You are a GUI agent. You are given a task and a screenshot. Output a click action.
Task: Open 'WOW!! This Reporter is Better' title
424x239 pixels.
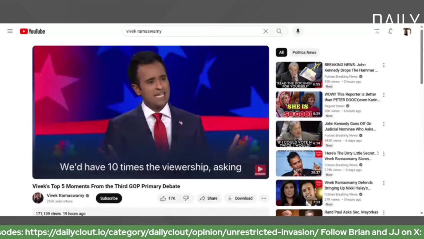tap(352, 97)
